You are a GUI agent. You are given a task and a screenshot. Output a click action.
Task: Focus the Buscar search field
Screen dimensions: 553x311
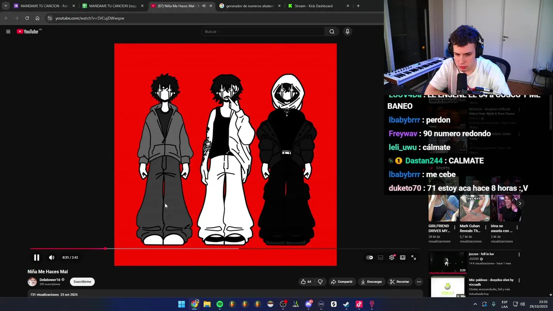pos(263,32)
